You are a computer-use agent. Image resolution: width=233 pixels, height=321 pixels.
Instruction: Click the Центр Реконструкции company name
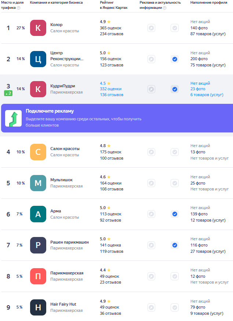click(67, 56)
